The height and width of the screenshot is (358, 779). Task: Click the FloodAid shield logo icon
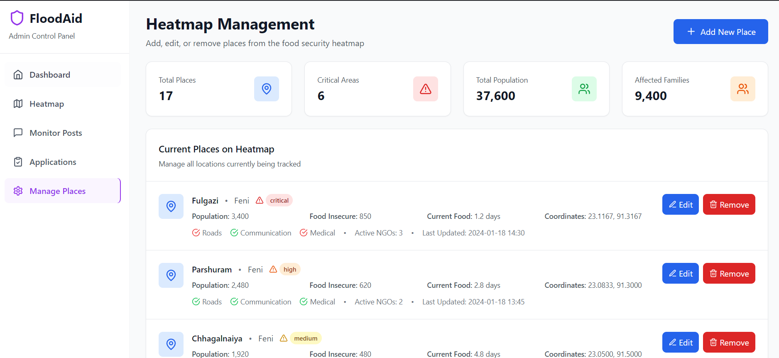[17, 18]
